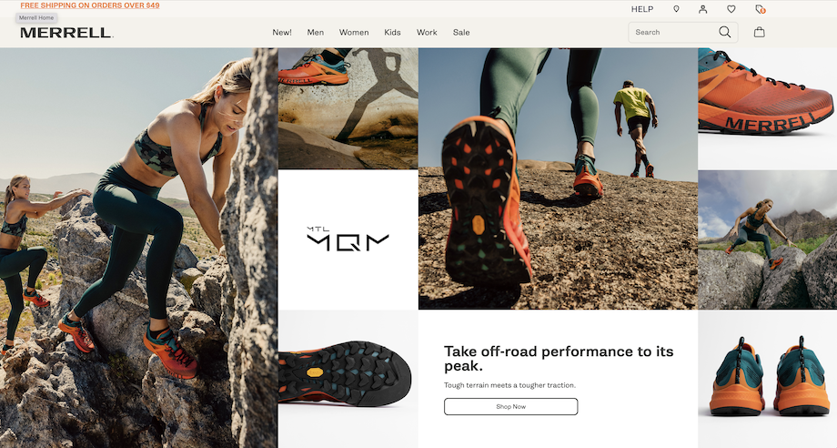This screenshot has height=448, width=837.
Task: Click the rewards tag icon
Action: click(x=761, y=9)
